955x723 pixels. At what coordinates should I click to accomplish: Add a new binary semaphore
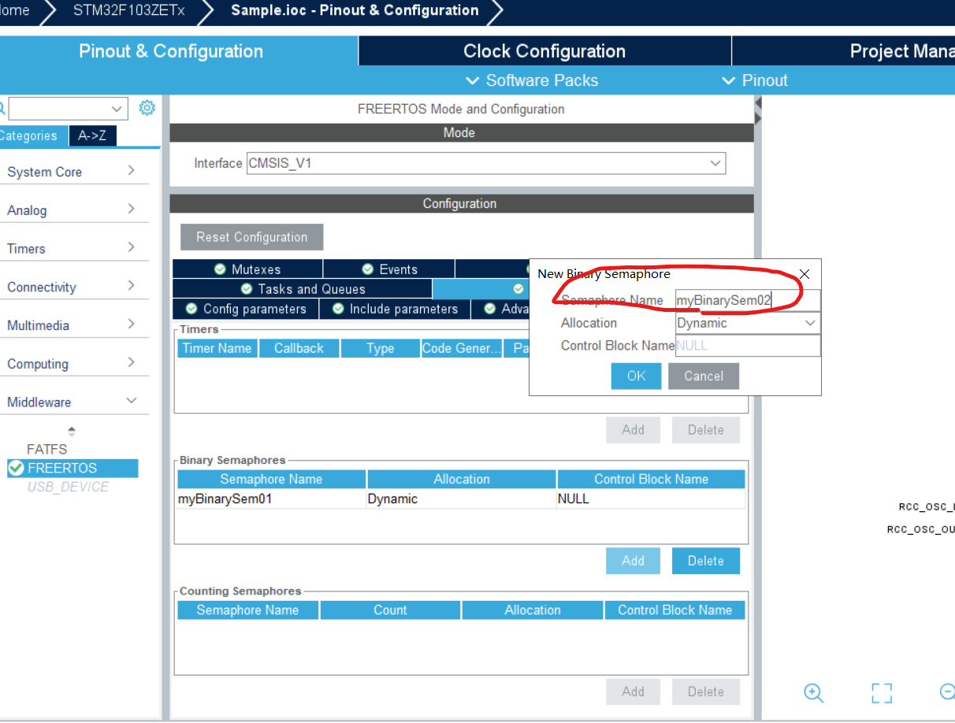[x=633, y=561]
